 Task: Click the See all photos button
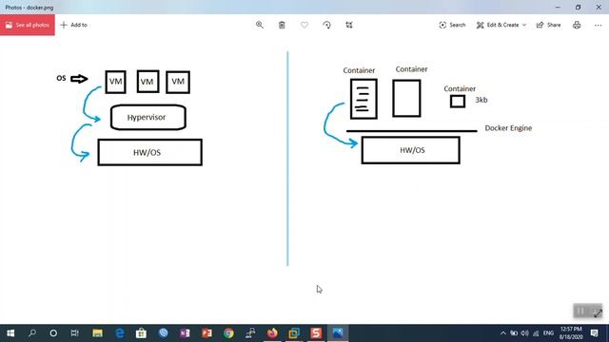click(x=28, y=25)
